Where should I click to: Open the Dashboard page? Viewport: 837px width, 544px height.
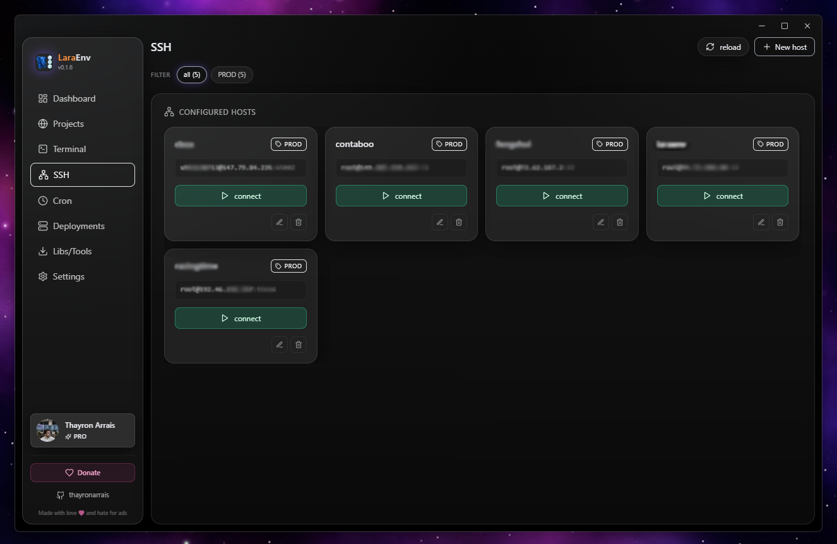point(83,98)
